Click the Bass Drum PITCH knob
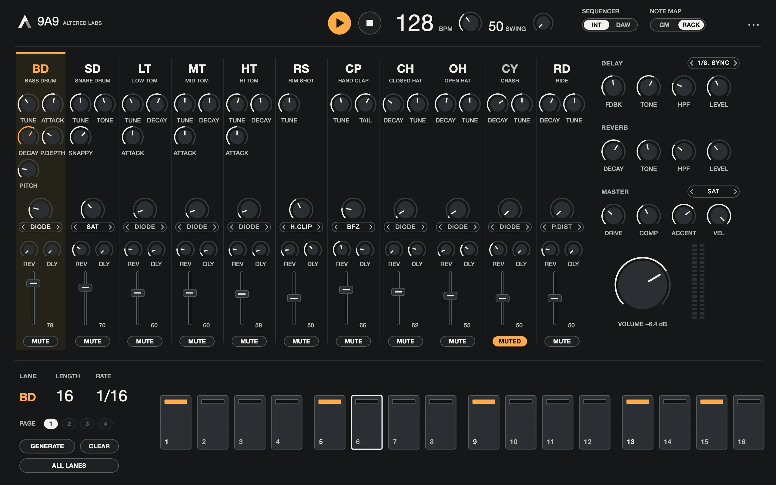This screenshot has width=776, height=485. coord(28,170)
